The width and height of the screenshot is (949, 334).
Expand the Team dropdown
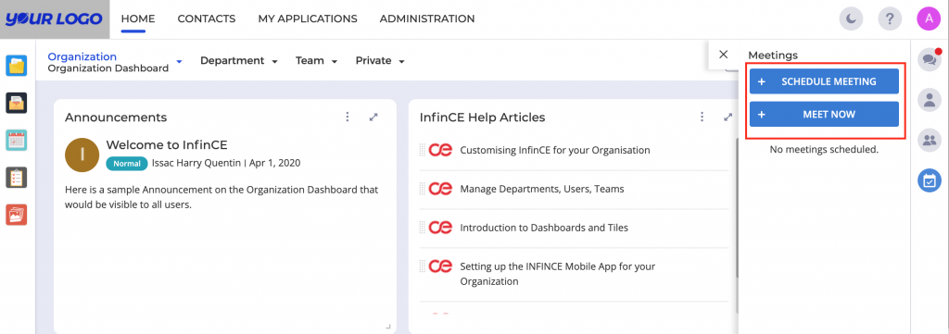[x=316, y=61]
